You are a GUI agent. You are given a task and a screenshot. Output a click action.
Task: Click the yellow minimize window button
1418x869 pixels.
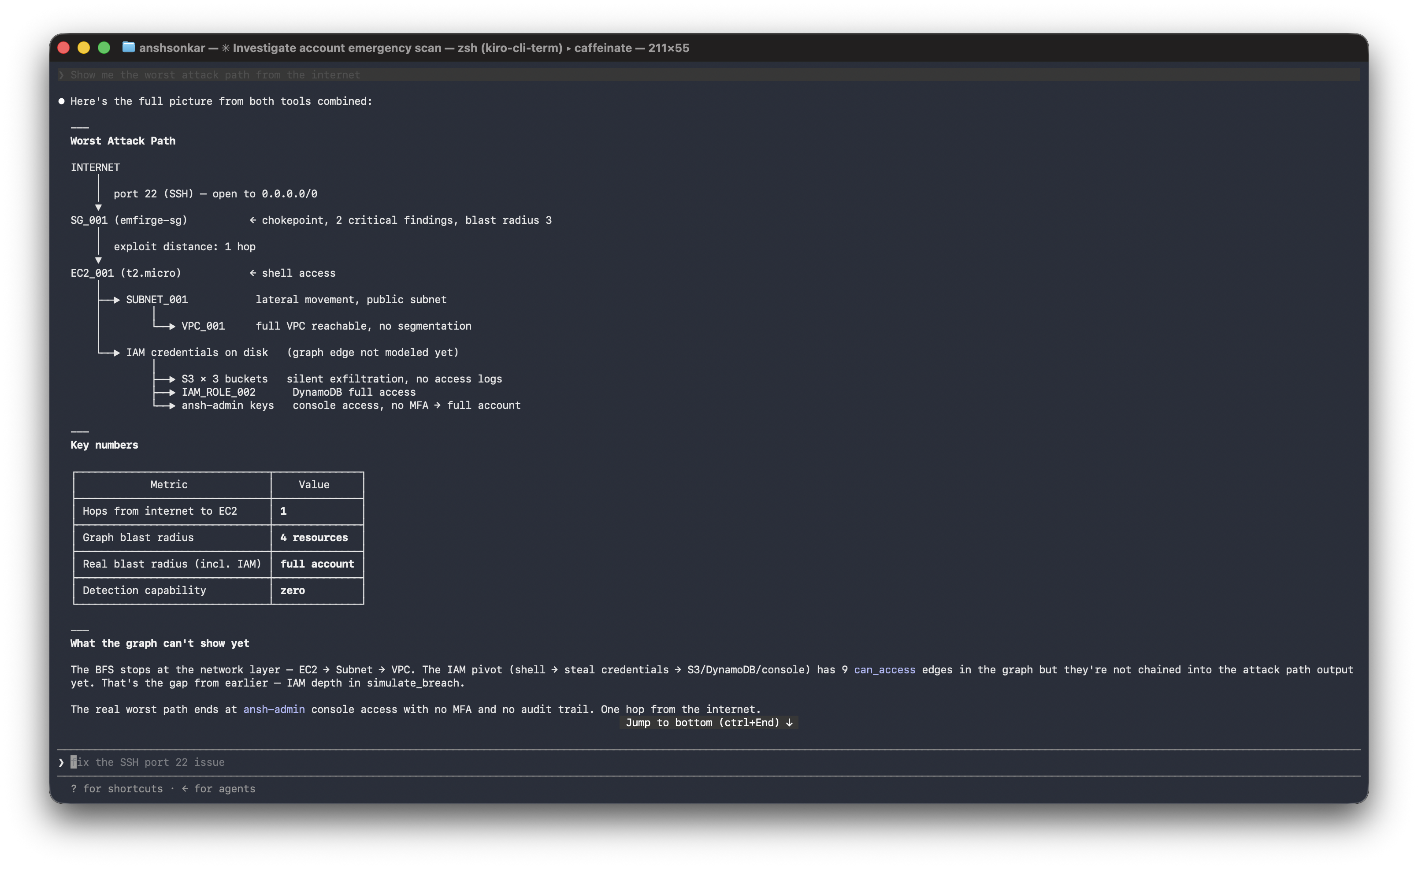84,48
